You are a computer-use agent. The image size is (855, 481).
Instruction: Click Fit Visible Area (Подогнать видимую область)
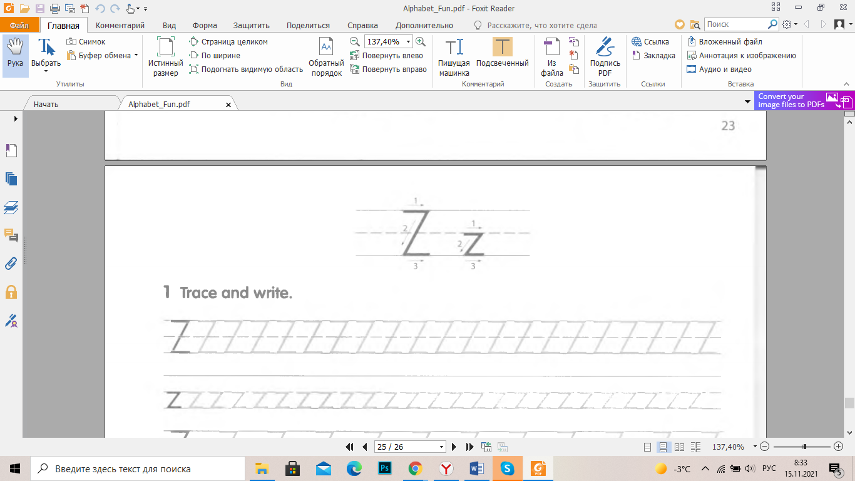pyautogui.click(x=246, y=70)
